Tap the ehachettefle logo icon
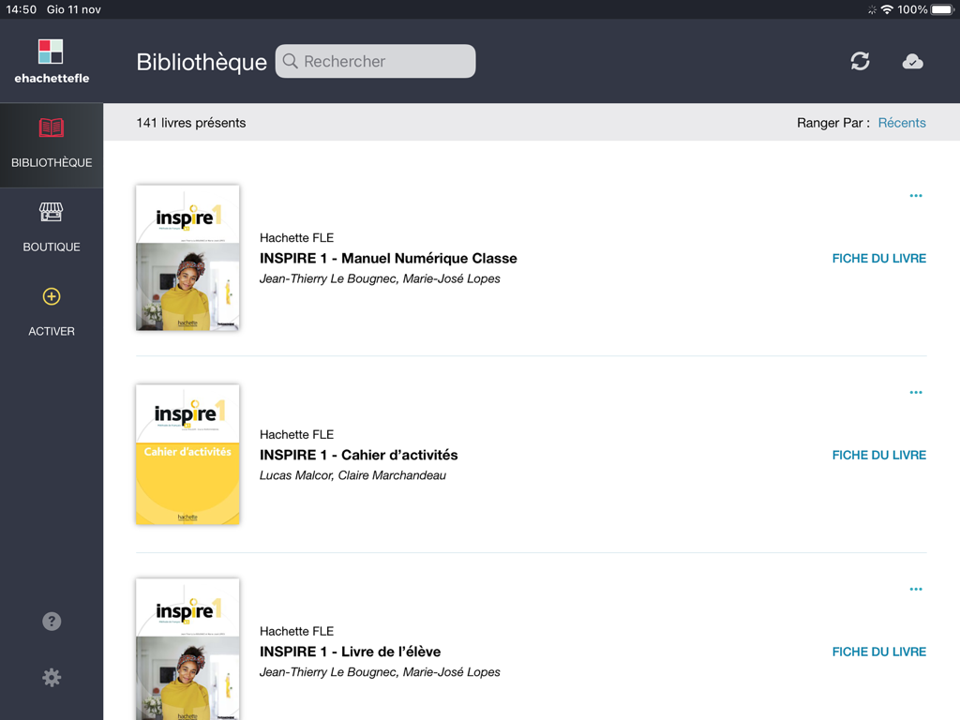 (51, 52)
